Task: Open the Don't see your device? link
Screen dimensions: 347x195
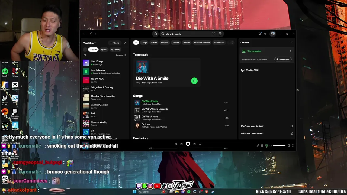Action: coord(267,126)
